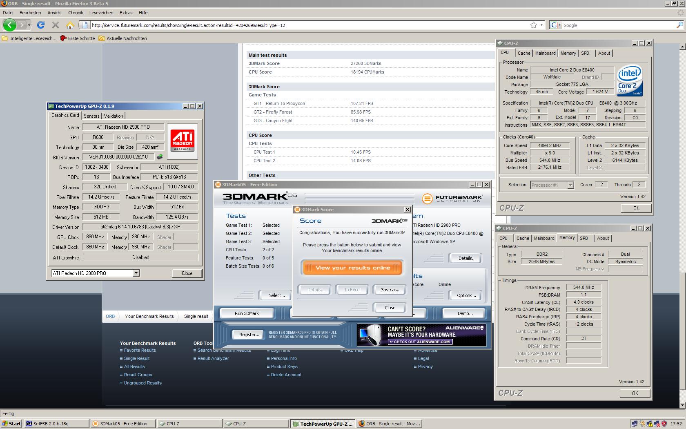Click DRAM Frequency value in memory tab
This screenshot has height=429, width=686.
tap(584, 287)
